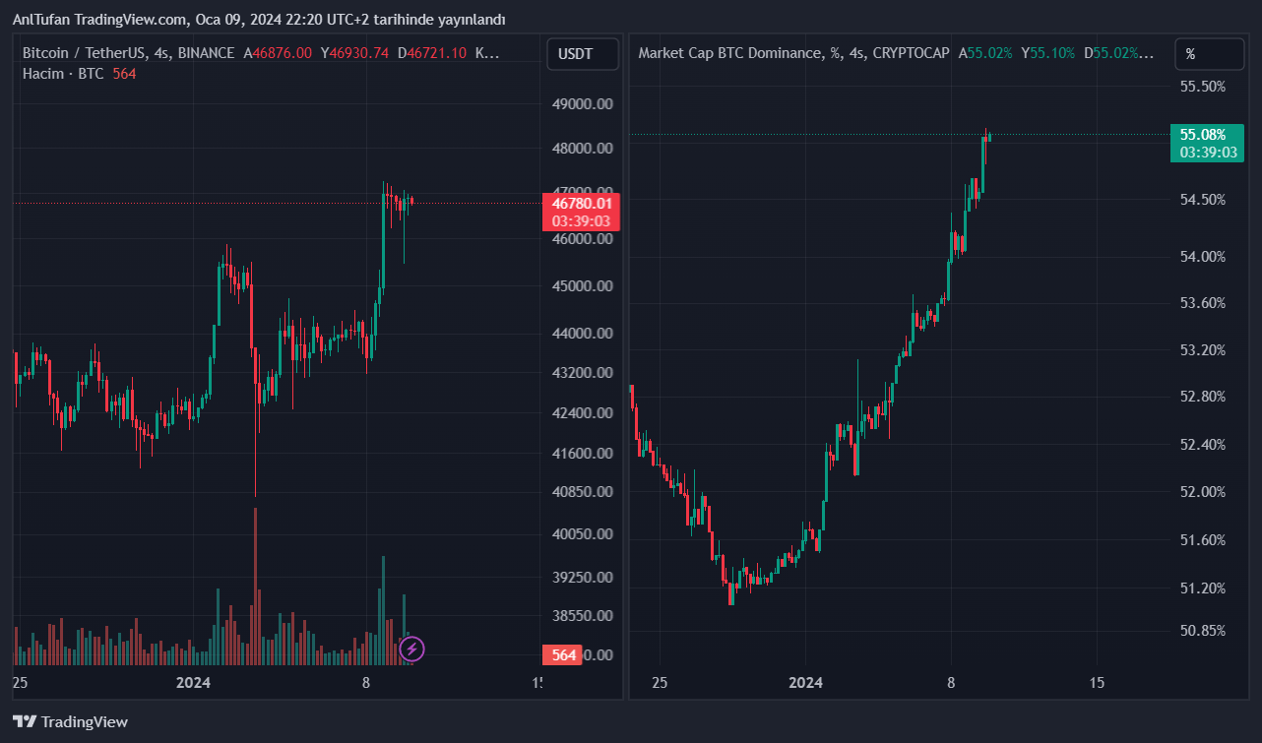
Task: Click the Bitcoin / TetherUS chart title
Action: (x=128, y=53)
